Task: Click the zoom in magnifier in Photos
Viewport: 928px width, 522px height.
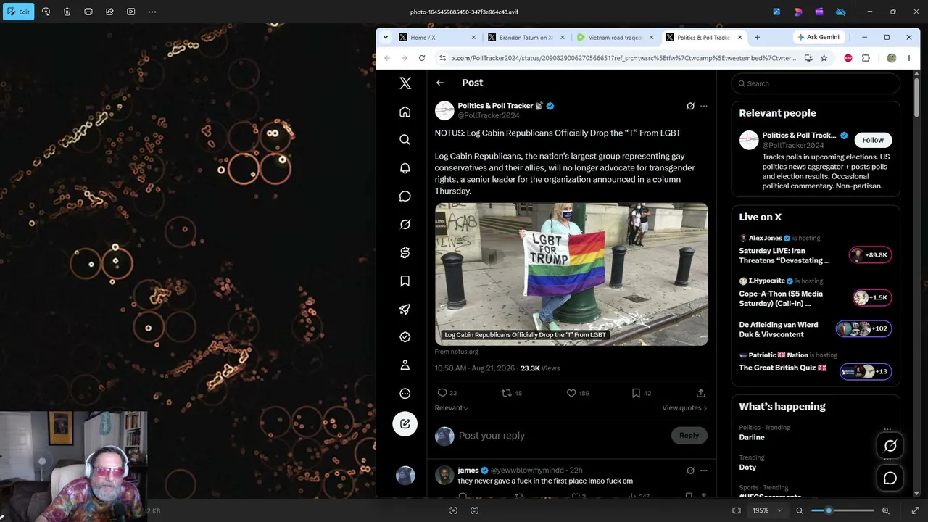Action: (885, 510)
